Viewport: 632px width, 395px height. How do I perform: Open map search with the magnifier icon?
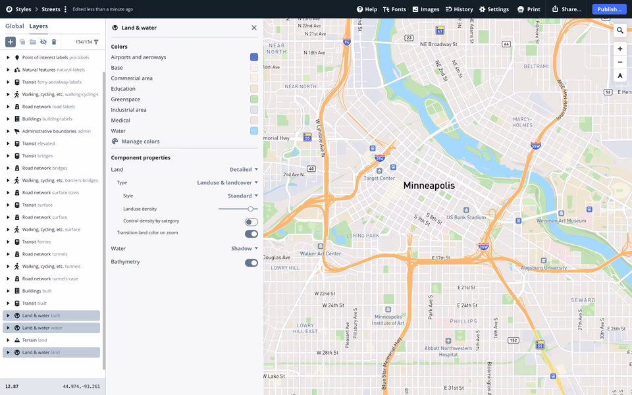coord(619,30)
